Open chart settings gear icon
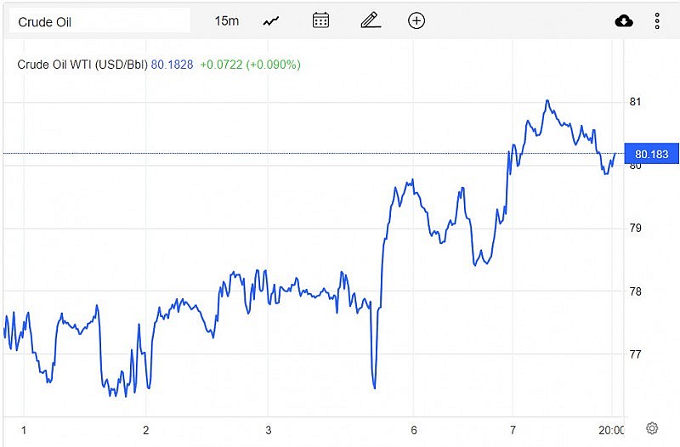The width and height of the screenshot is (680, 447). point(652,428)
